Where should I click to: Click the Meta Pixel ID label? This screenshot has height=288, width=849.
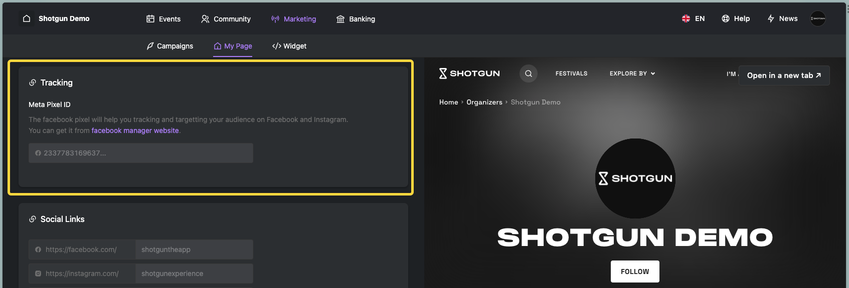click(50, 104)
